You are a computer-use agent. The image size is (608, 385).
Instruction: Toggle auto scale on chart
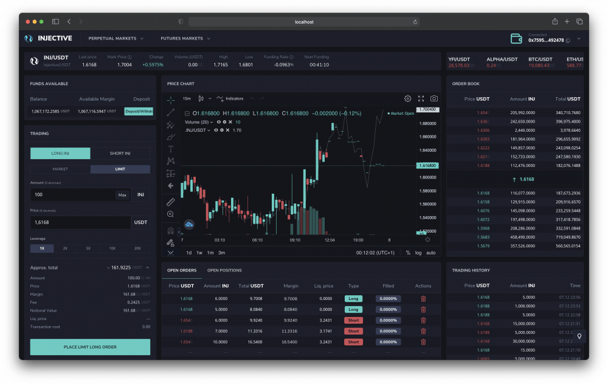431,253
